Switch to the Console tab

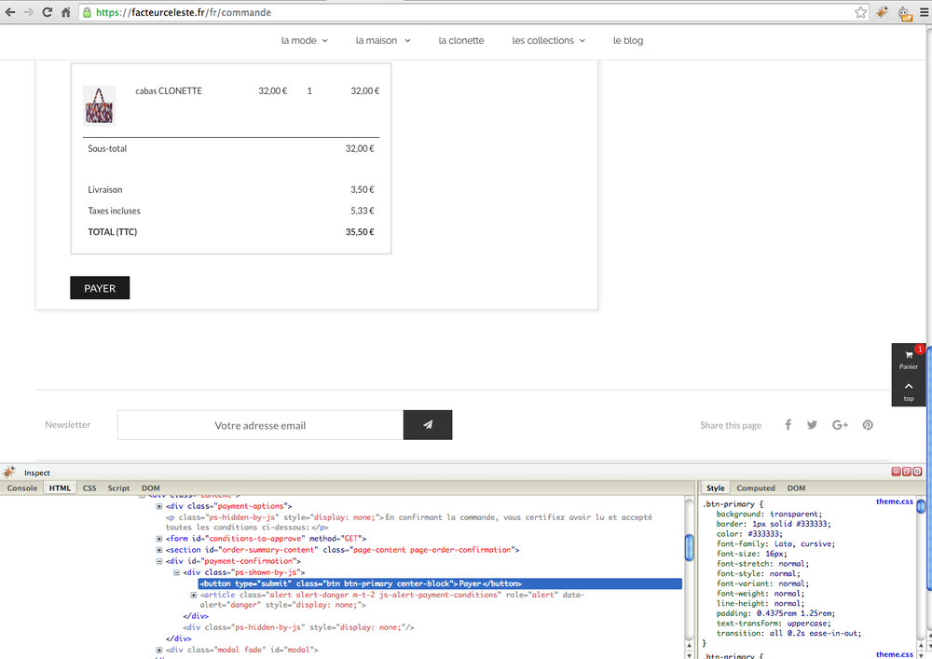click(x=22, y=487)
